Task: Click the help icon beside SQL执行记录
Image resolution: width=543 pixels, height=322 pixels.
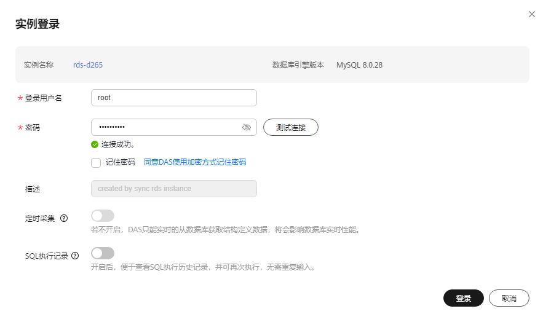Action: 75,256
